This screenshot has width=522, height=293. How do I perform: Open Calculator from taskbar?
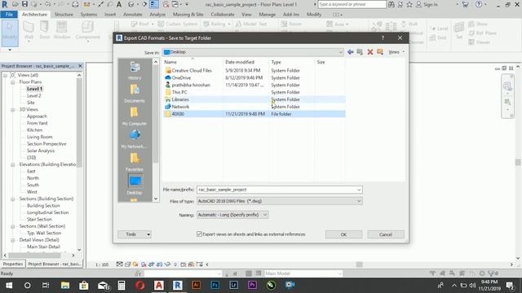coord(122,286)
